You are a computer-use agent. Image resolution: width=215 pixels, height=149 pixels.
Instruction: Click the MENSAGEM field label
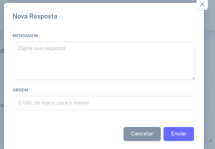(25, 36)
